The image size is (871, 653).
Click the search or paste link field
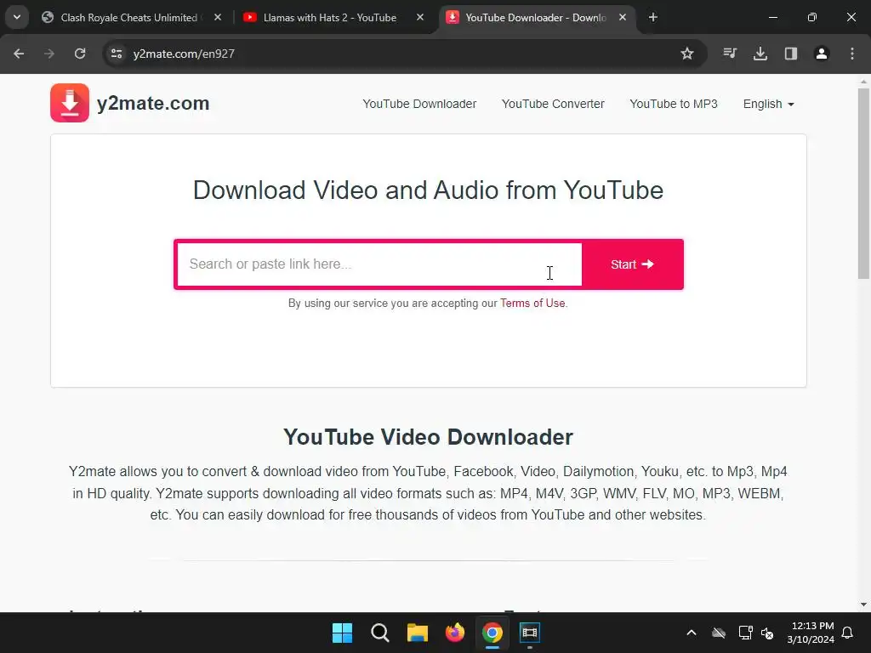point(379,264)
